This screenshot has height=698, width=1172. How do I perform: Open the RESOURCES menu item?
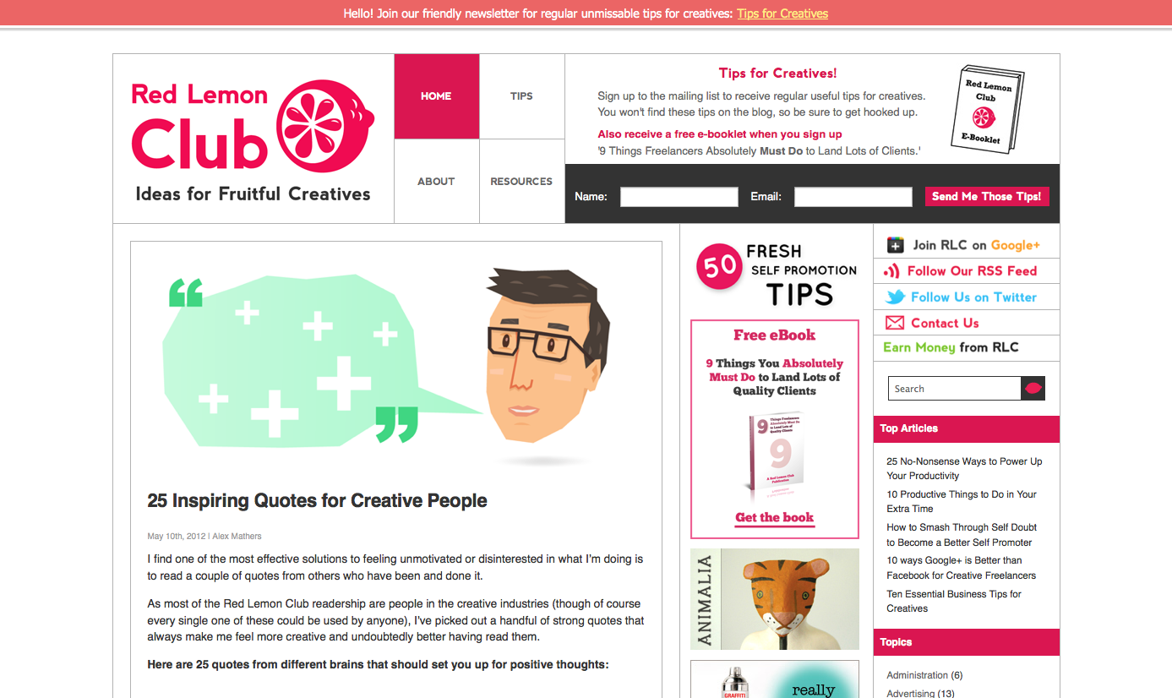521,182
